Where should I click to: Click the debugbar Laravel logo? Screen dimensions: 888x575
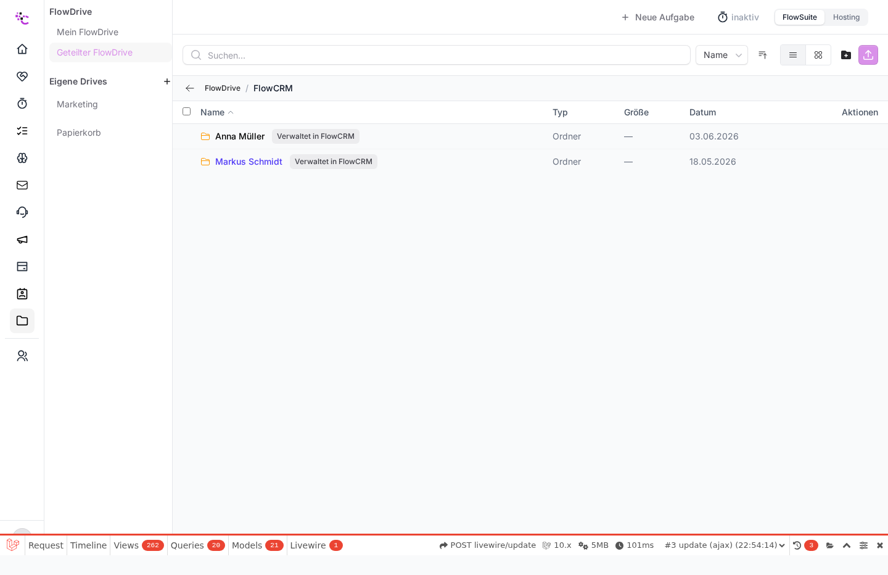point(12,545)
